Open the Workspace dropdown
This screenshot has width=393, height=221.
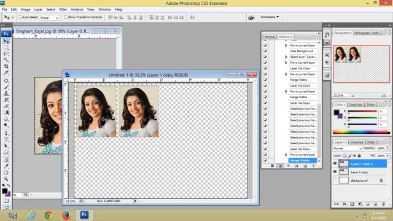270,17
